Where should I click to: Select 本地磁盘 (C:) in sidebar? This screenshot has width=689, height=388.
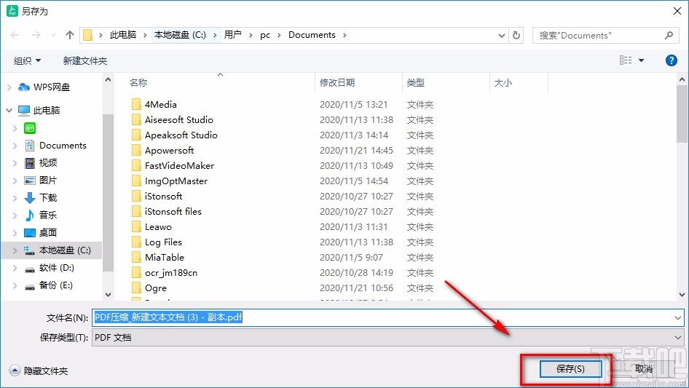tap(65, 250)
